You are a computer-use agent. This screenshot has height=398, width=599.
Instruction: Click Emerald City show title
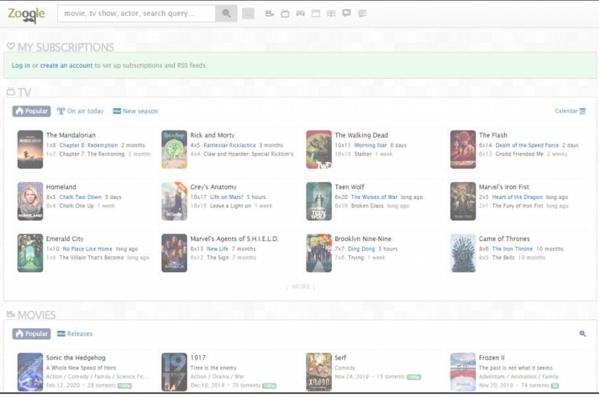pyautogui.click(x=65, y=239)
